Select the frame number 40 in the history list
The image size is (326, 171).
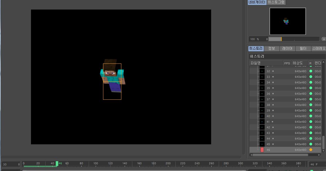click(x=268, y=116)
